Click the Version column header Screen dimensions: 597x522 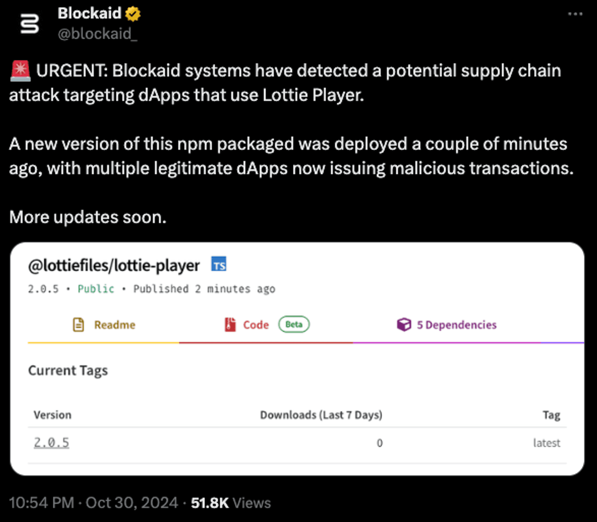pyautogui.click(x=52, y=415)
